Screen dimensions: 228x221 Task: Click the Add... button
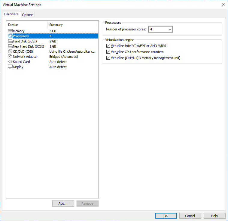[x=63, y=204]
